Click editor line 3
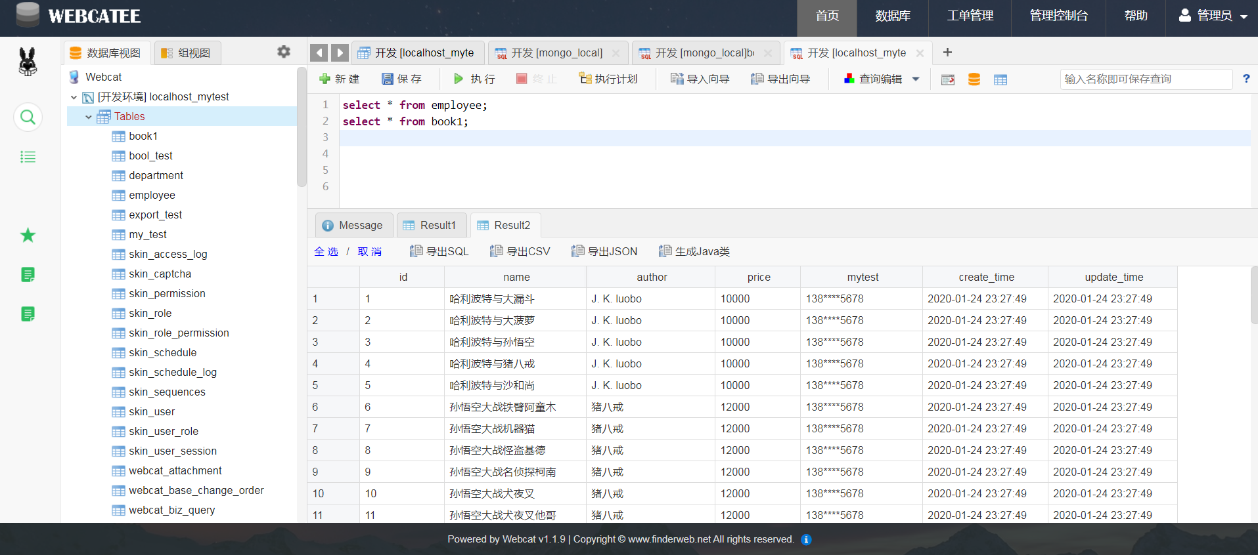The height and width of the screenshot is (555, 1258). [x=795, y=138]
